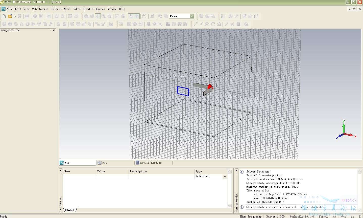Click the create circle curve icon
Image resolution: width=363 pixels, height=218 pixels.
[207, 24]
